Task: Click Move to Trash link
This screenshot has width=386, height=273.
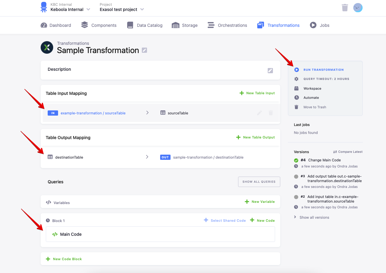Action: tap(315, 107)
